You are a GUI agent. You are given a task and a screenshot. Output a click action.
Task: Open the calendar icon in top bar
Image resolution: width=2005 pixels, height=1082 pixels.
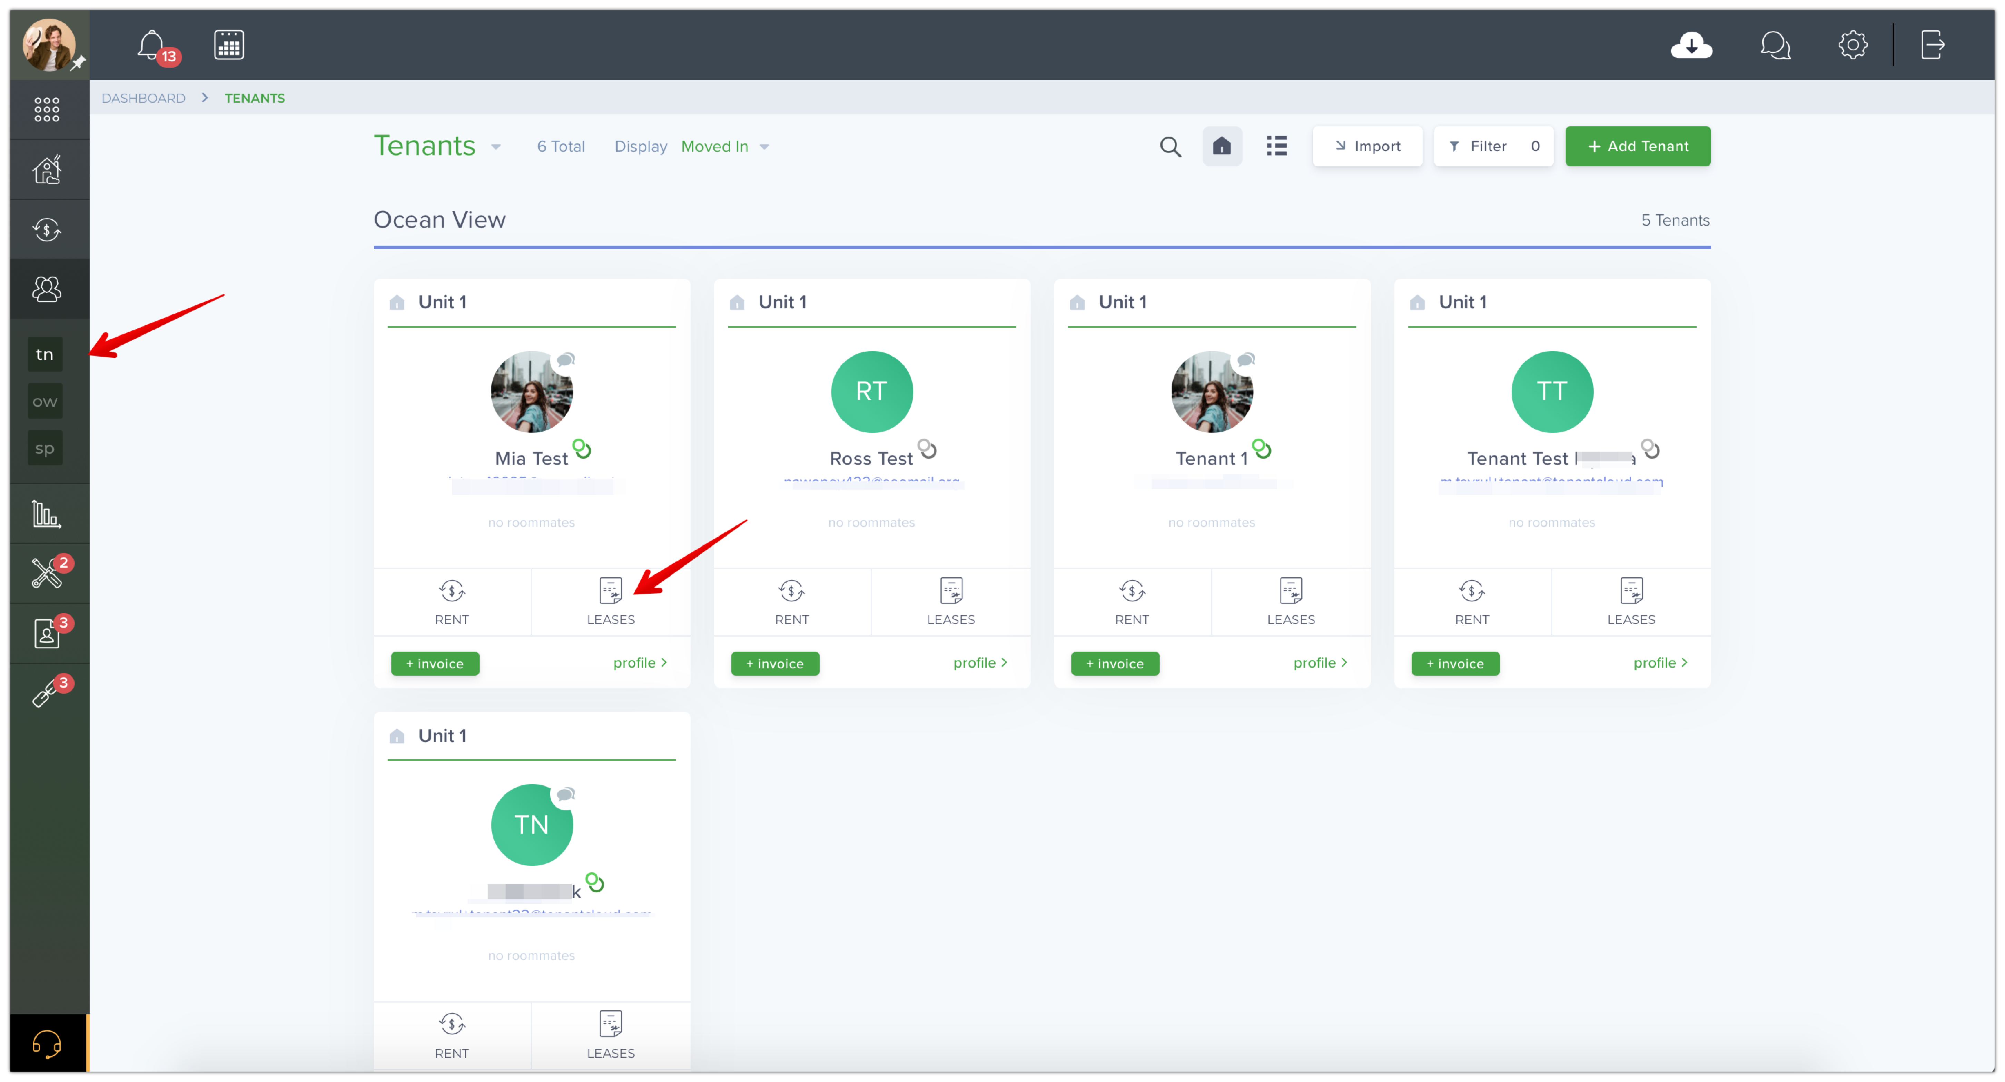[x=229, y=44]
